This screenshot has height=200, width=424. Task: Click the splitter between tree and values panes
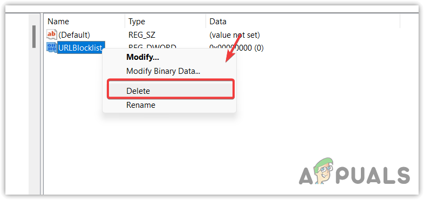(42, 104)
